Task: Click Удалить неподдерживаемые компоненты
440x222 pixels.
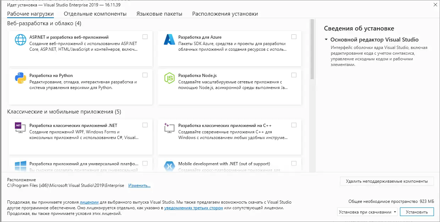Action: [x=386, y=181]
